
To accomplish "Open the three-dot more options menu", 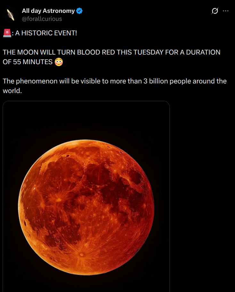I will [x=226, y=11].
